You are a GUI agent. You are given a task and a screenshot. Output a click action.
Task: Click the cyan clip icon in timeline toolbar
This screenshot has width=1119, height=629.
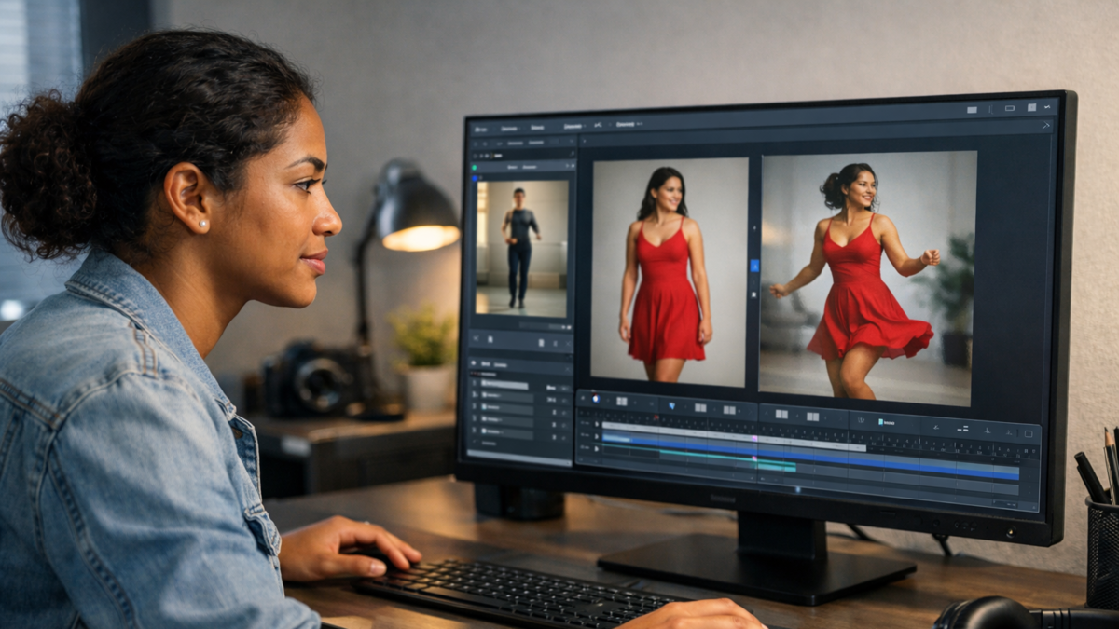879,421
